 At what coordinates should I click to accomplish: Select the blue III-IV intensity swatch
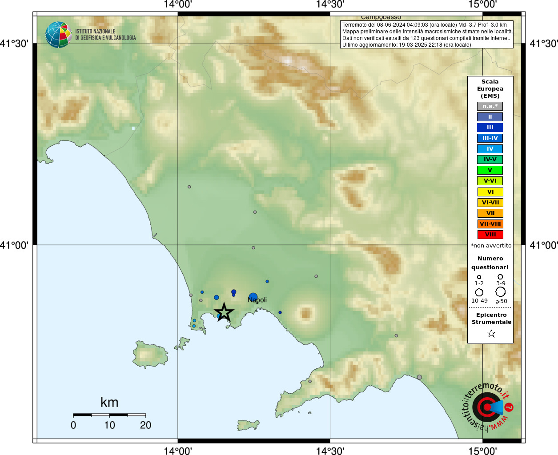coord(490,138)
